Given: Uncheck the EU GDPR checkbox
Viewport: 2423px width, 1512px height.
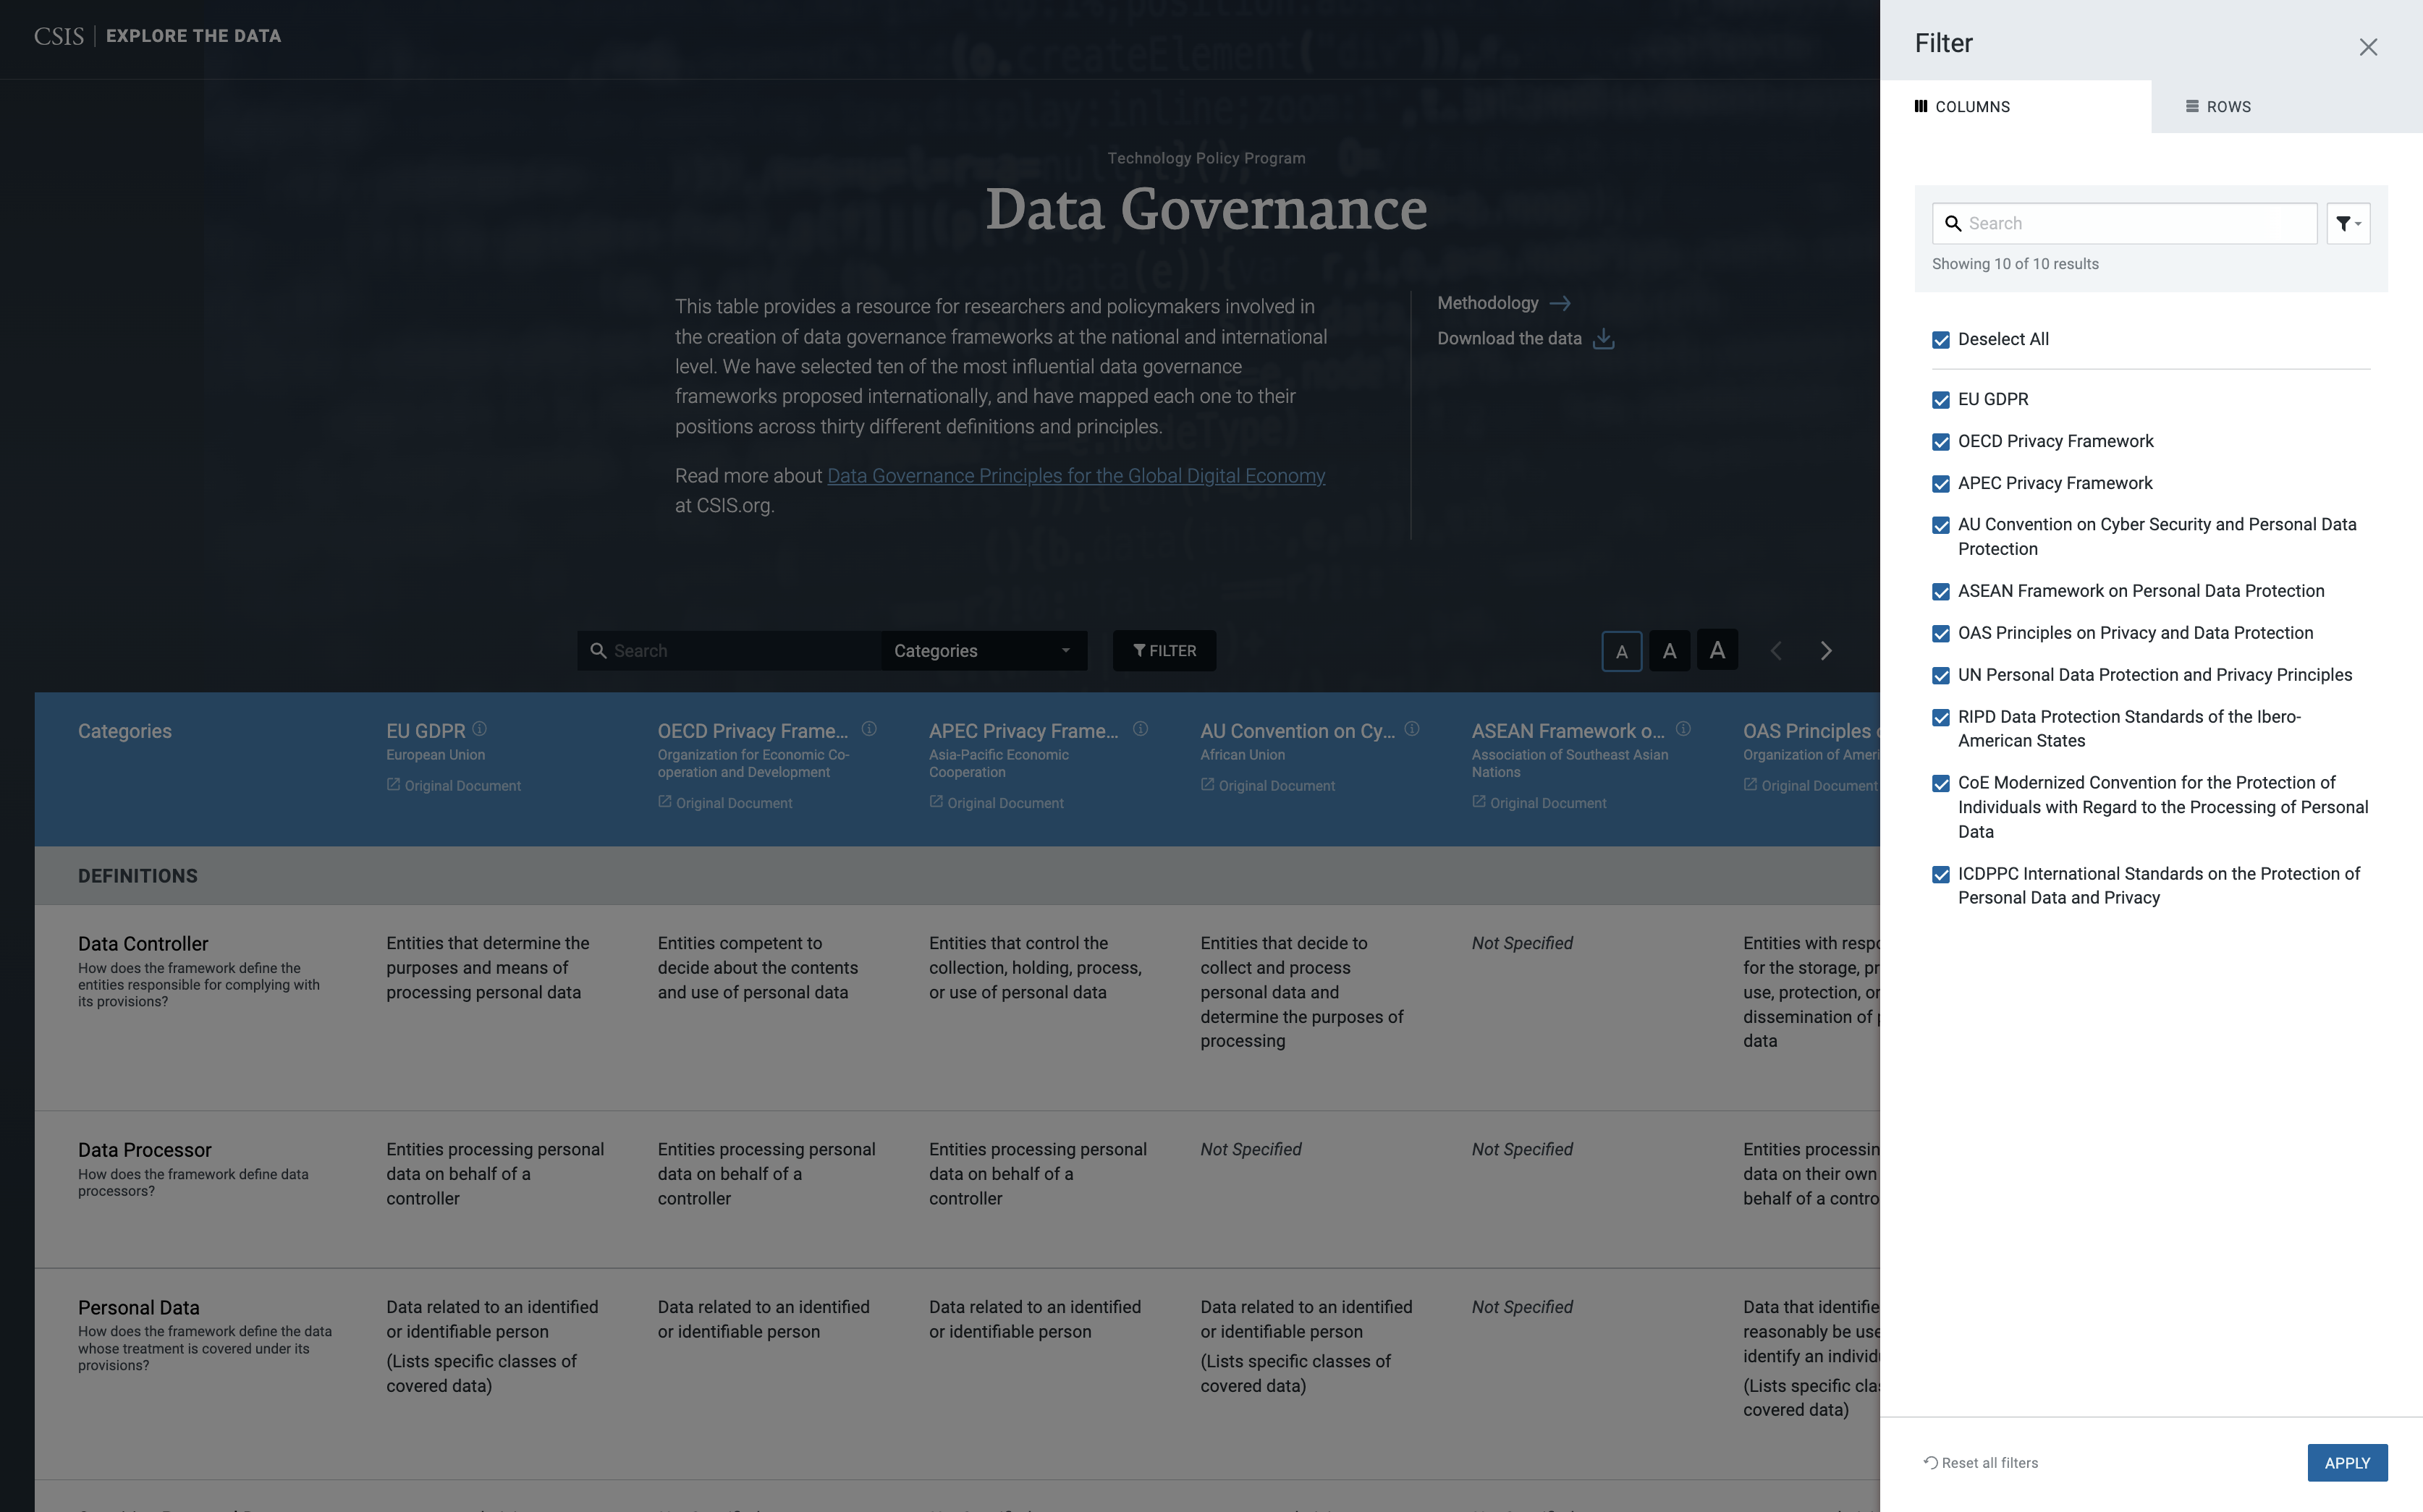Looking at the screenshot, I should click(x=1941, y=400).
